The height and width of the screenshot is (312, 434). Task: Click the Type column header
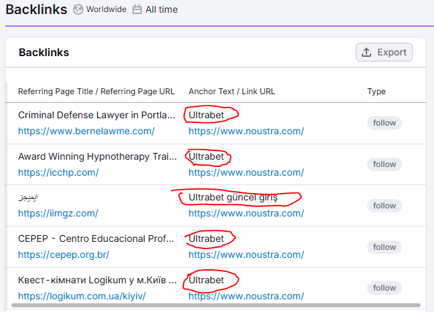tap(376, 92)
